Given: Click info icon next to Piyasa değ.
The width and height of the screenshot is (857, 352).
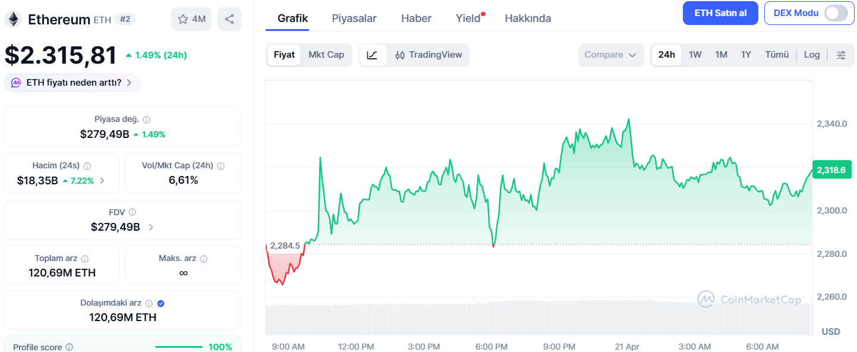Looking at the screenshot, I should click(147, 120).
